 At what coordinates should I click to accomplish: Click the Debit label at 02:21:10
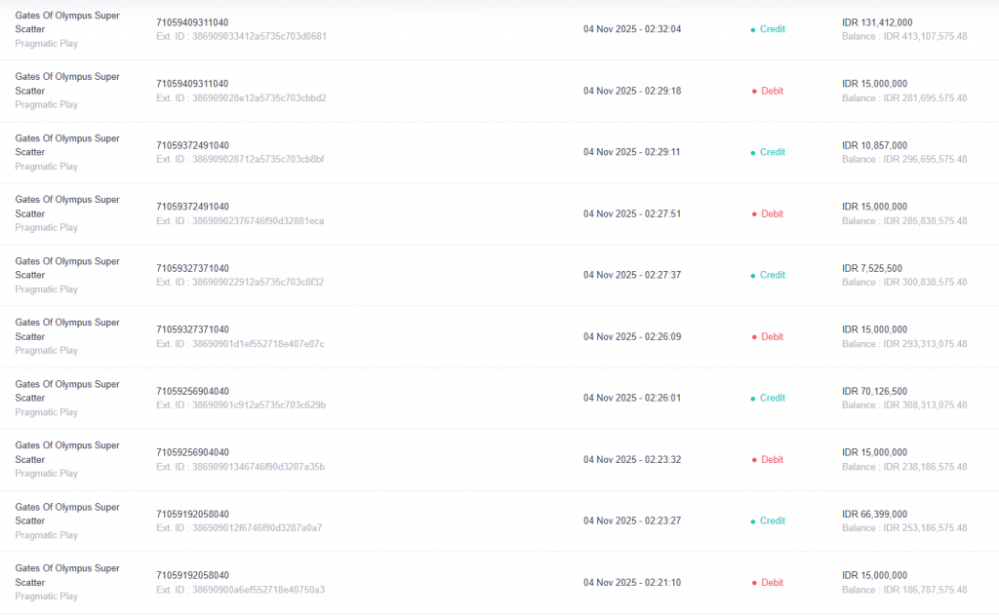tap(773, 583)
